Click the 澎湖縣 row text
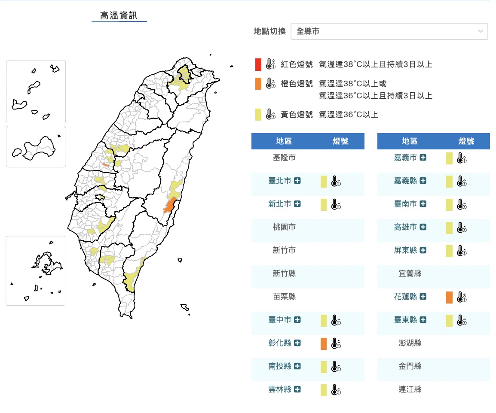 [410, 343]
